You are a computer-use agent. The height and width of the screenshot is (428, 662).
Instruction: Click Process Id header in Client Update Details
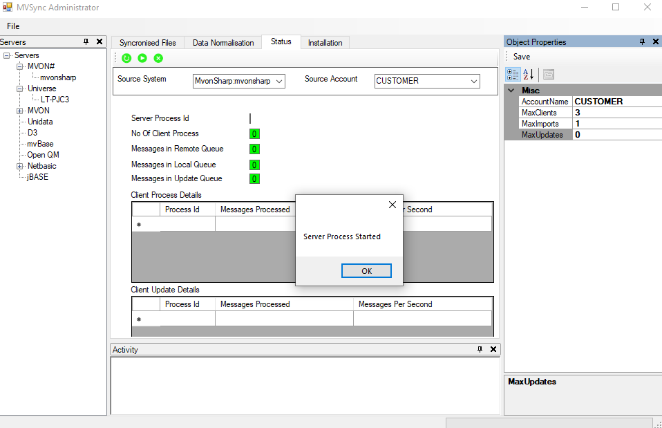click(187, 304)
